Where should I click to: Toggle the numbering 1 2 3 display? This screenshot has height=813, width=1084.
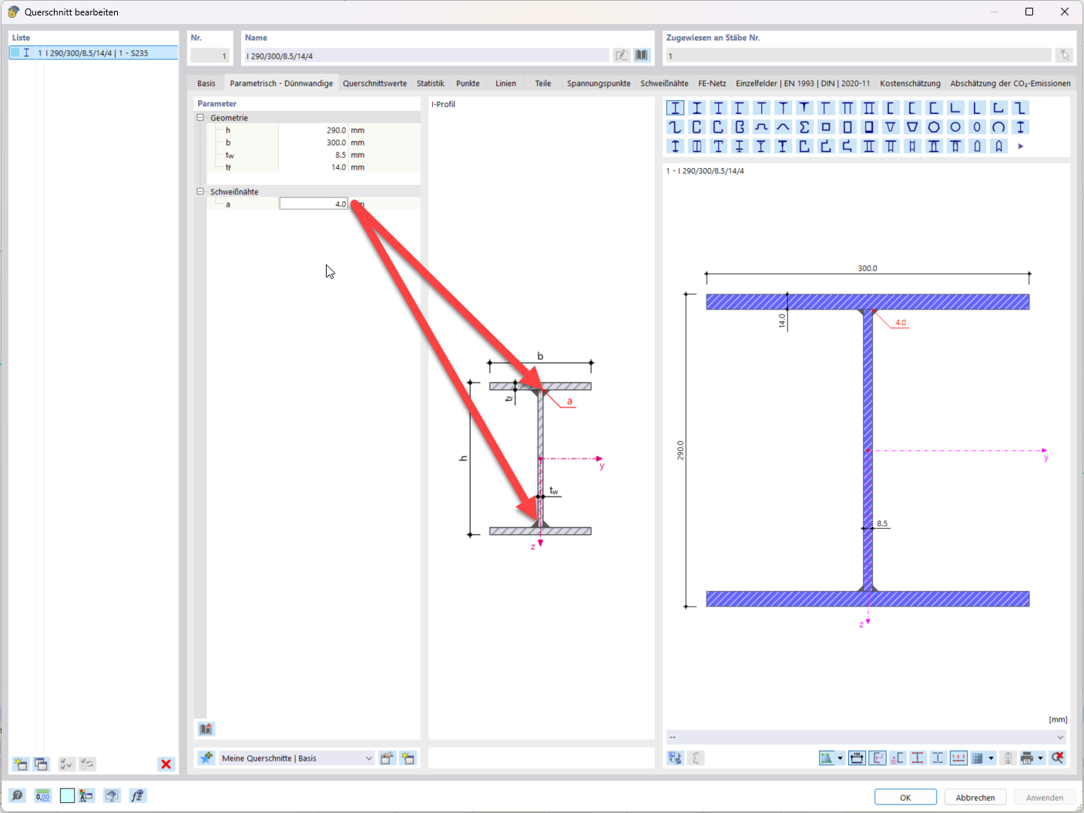coord(958,758)
